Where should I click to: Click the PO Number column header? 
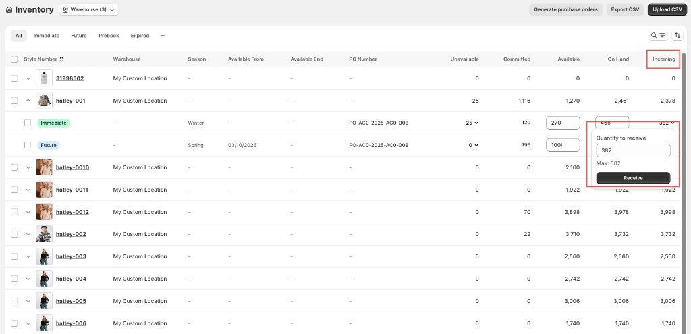click(362, 59)
